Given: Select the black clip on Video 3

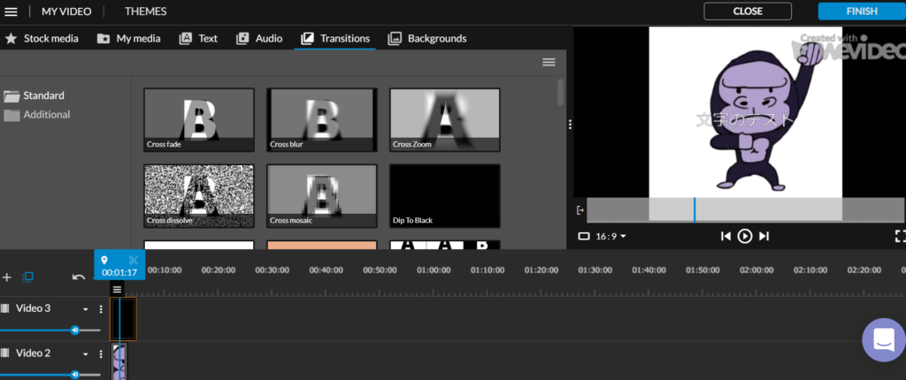Looking at the screenshot, I should click(x=123, y=319).
